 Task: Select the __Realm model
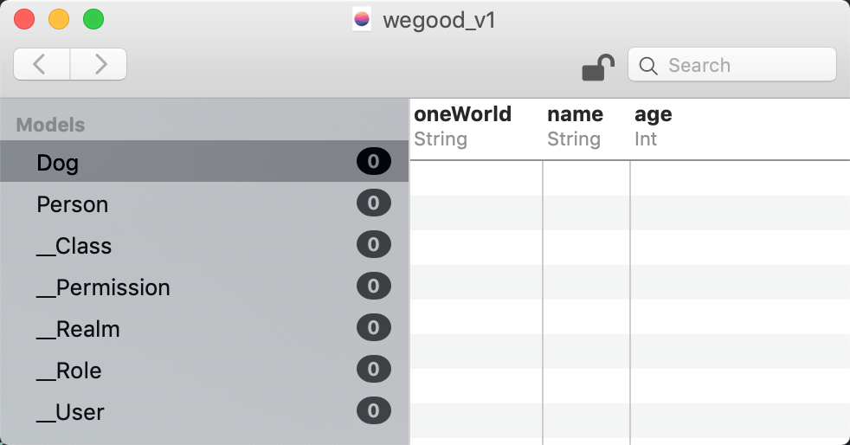tap(78, 329)
